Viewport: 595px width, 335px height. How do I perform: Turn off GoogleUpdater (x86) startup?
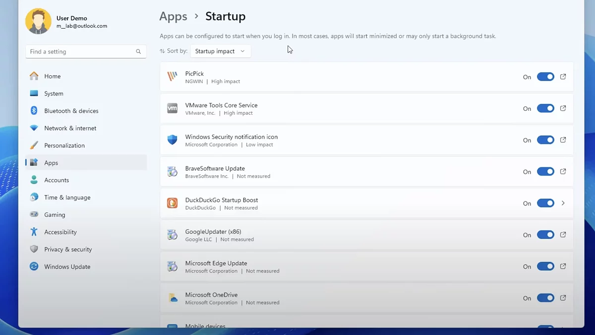(x=545, y=235)
